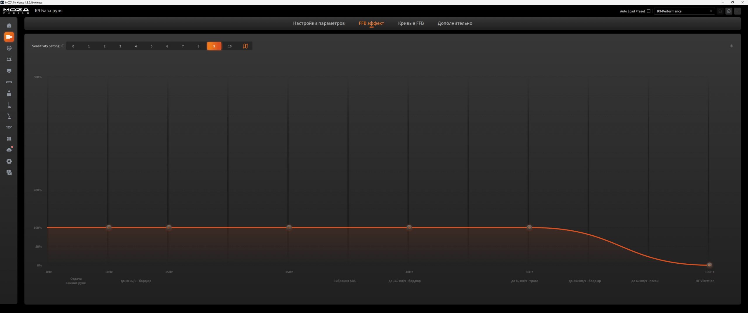This screenshot has width=748, height=313.
Task: Set sensitivity to 4
Action: tap(136, 46)
